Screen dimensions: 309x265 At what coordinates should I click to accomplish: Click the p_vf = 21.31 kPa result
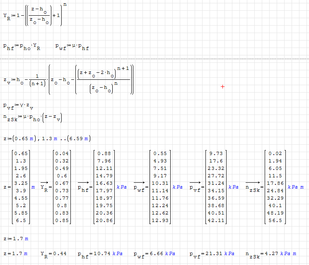[x=212, y=253]
